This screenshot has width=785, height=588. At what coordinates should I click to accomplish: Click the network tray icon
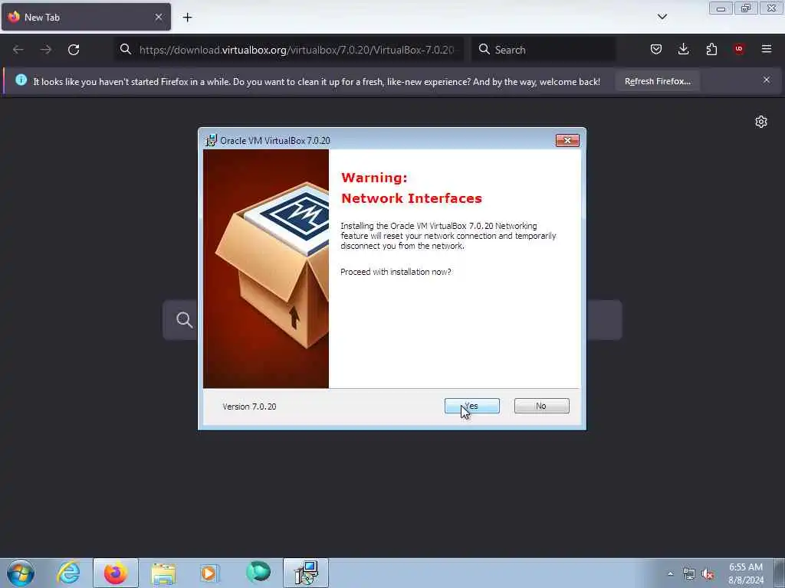pyautogui.click(x=689, y=574)
